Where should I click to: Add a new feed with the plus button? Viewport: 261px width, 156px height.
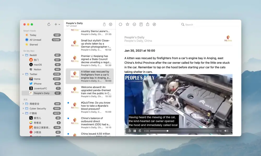coord(56,24)
